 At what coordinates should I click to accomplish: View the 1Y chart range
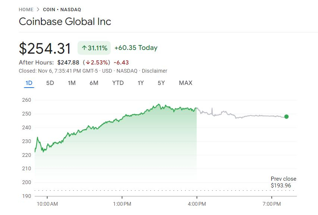click(x=141, y=83)
